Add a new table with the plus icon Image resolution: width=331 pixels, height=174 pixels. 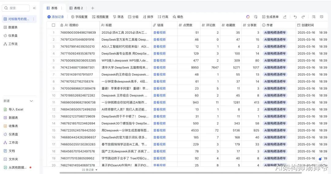93,8
